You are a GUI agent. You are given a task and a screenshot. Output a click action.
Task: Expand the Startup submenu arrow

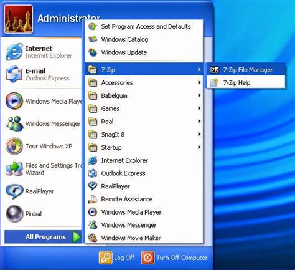199,147
